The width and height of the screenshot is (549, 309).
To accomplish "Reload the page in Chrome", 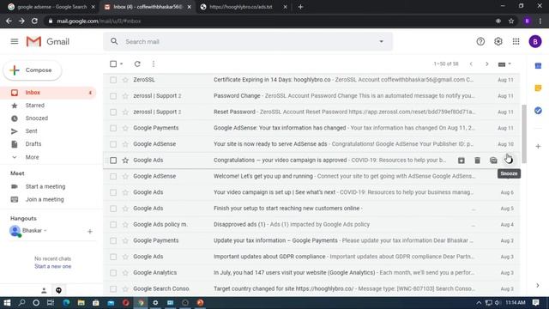I will 34,21.
